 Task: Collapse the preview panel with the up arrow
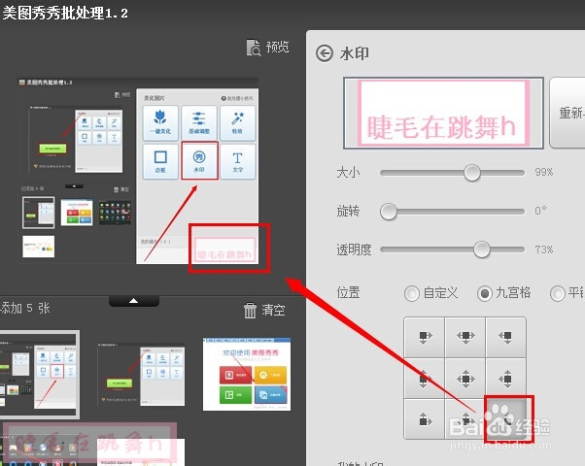[x=133, y=301]
